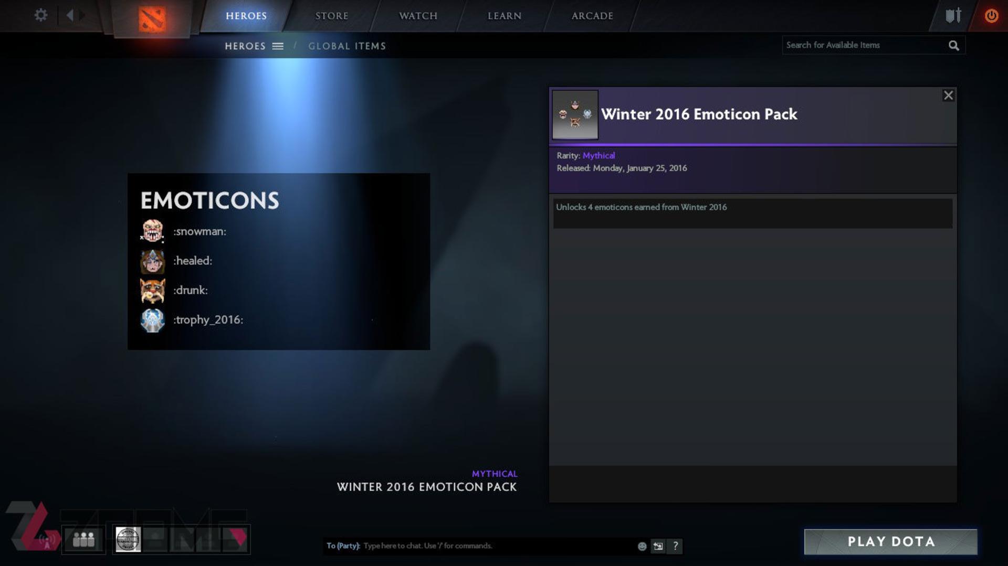
Task: Click the trophy_2016 emoticon icon
Action: (152, 320)
